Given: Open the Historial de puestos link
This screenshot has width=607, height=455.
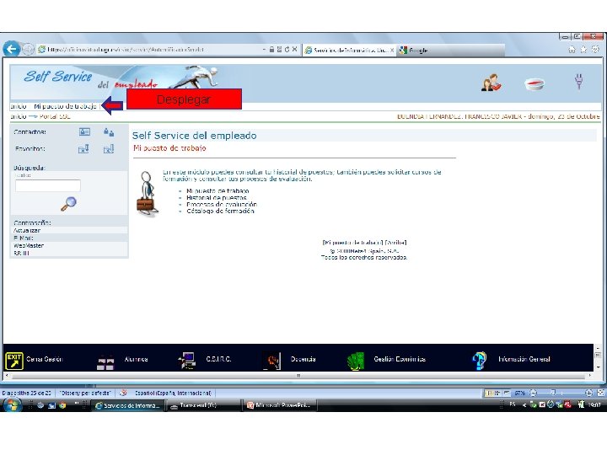Looking at the screenshot, I should [x=217, y=197].
